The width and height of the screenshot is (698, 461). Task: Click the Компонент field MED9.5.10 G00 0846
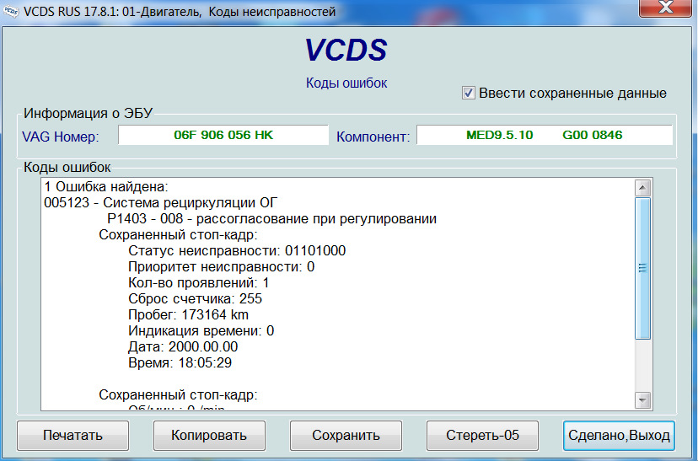(544, 135)
